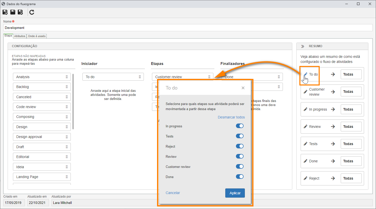Click the unmapped steps list scrollbar
Image resolution: width=376 pixels, height=209 pixels.
pos(73,101)
